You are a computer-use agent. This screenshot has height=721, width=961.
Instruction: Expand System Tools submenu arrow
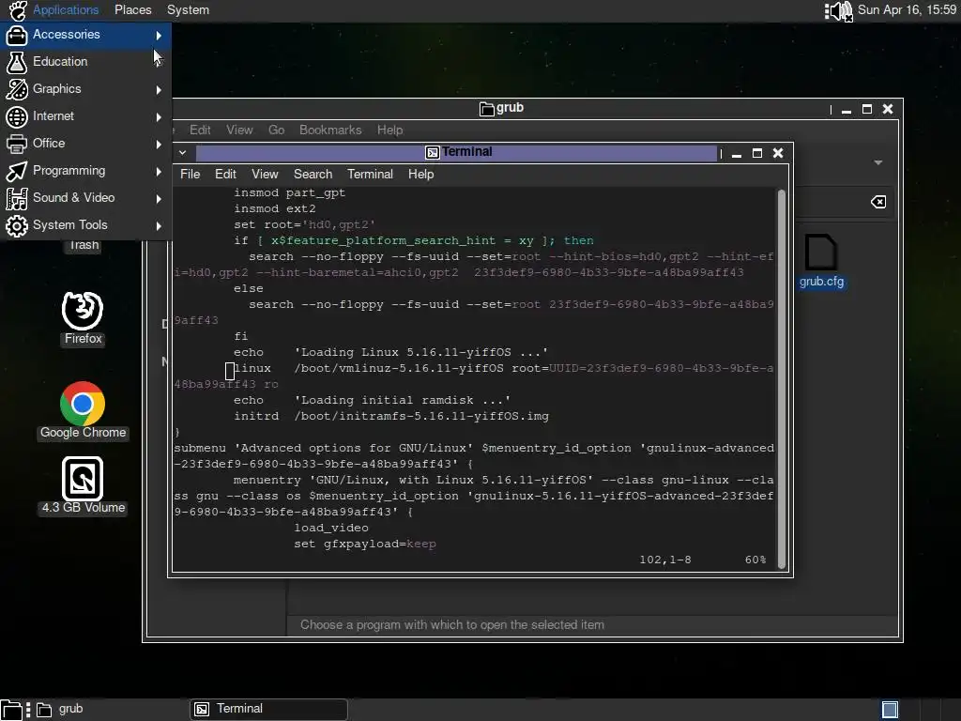(x=159, y=226)
